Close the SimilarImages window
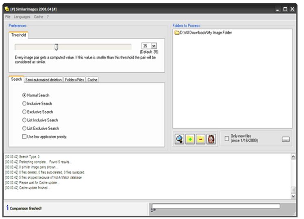The image size is (304, 219). tap(292, 9)
